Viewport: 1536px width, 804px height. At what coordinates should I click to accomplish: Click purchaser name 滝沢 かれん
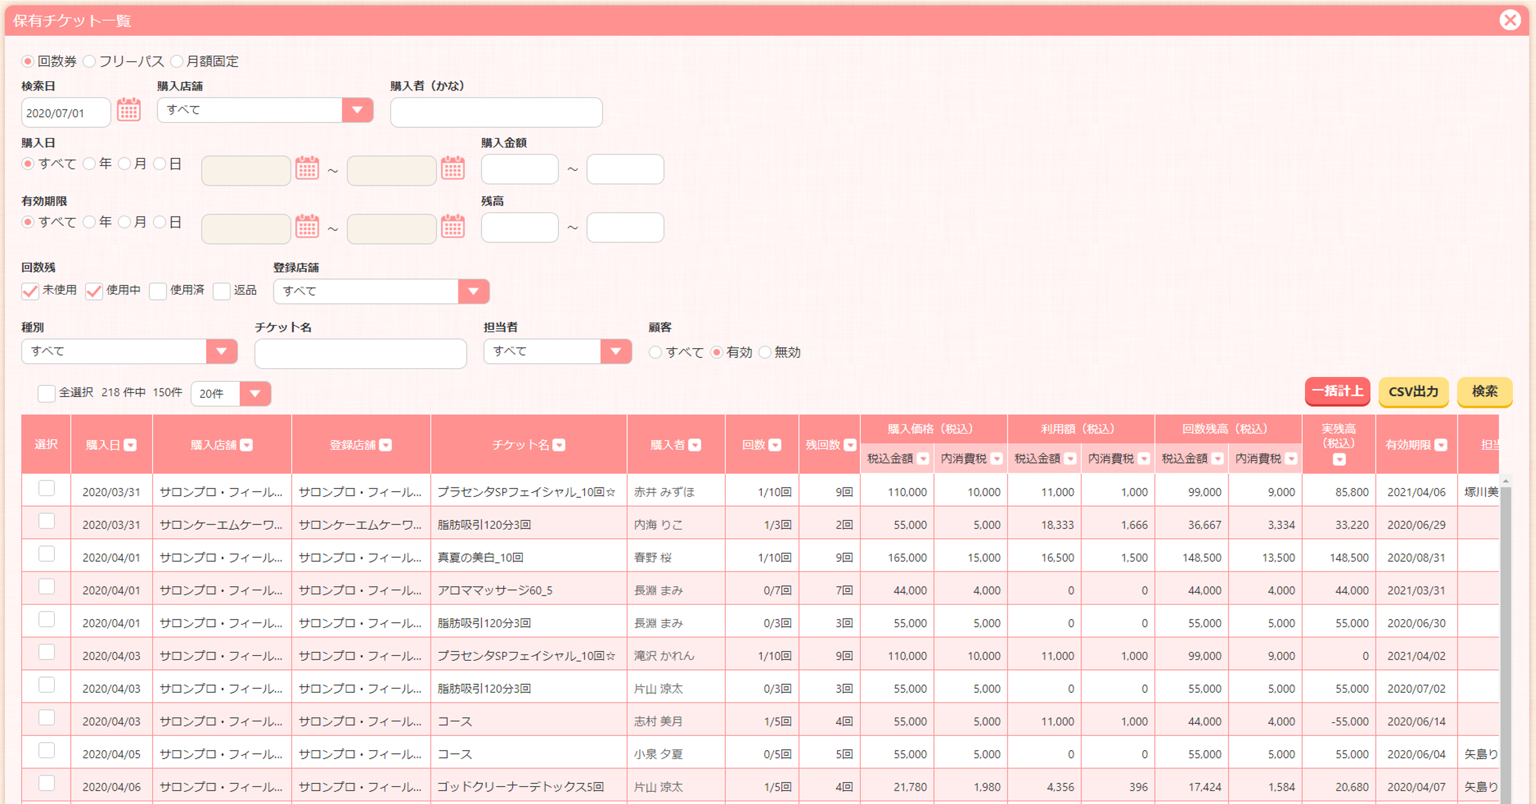(664, 656)
